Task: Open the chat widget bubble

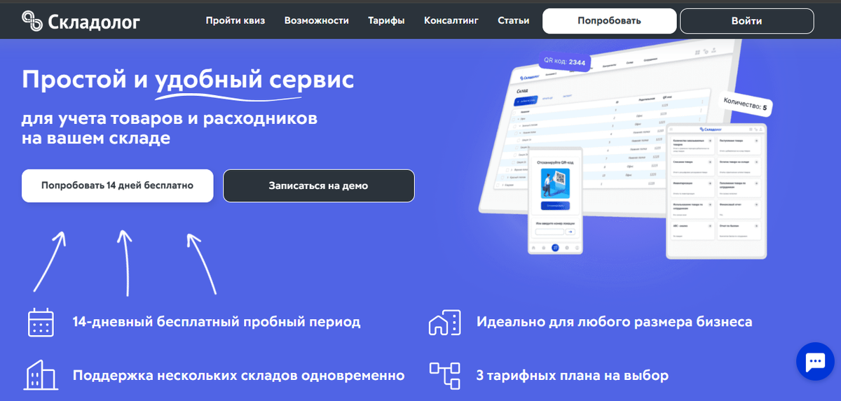Action: (x=816, y=361)
